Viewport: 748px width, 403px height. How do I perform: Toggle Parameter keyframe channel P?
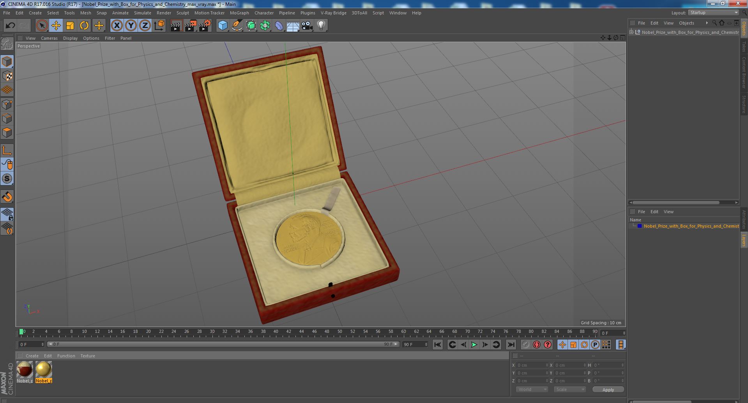(595, 345)
